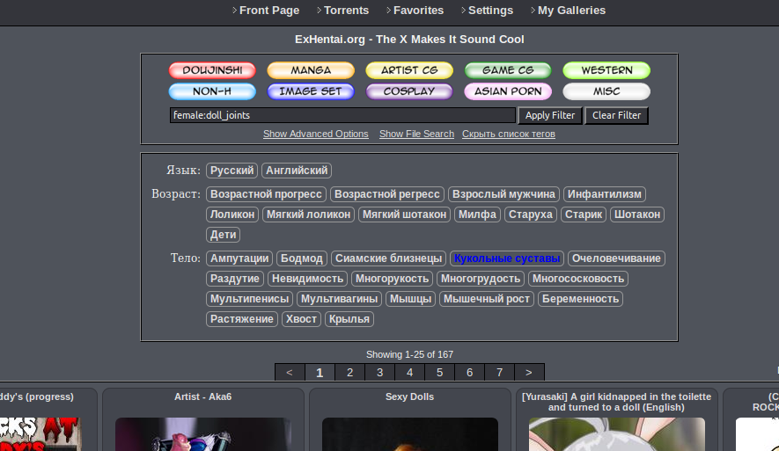
Task: Collapse tag list via Скрыть список тегов
Action: click(x=508, y=134)
